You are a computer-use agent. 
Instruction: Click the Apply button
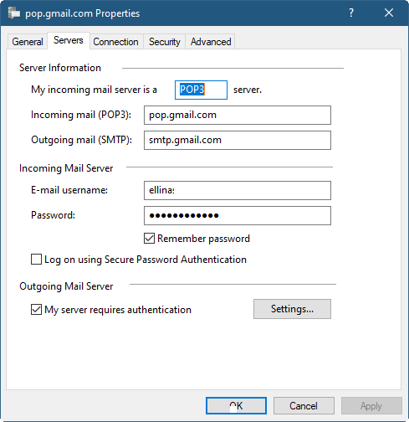pos(371,406)
